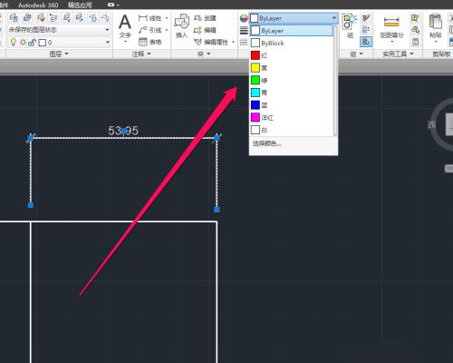Open the Autodesk 360 ribbon tab
453x363 pixels.
point(38,5)
